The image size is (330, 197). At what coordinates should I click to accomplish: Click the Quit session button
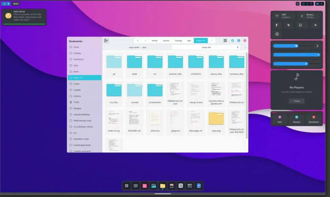(279, 119)
